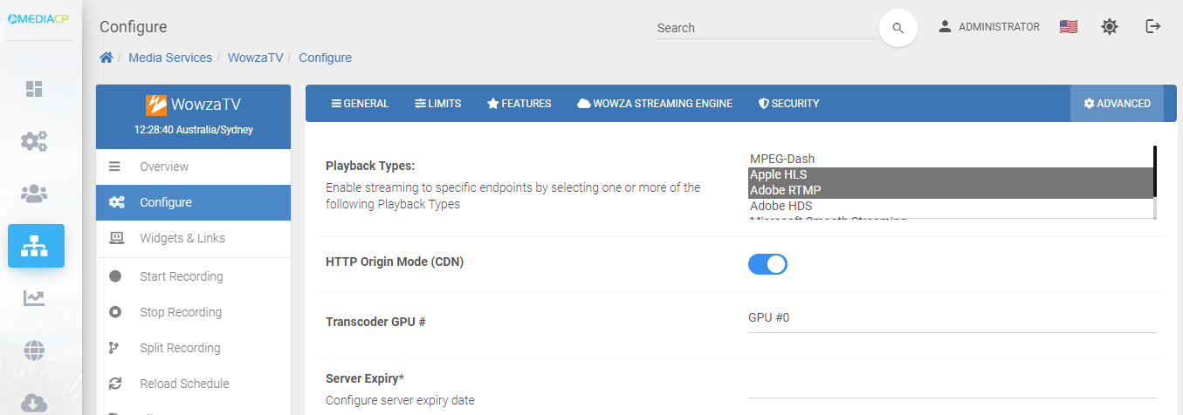Click the Overview hamburger icon

pyautogui.click(x=114, y=167)
